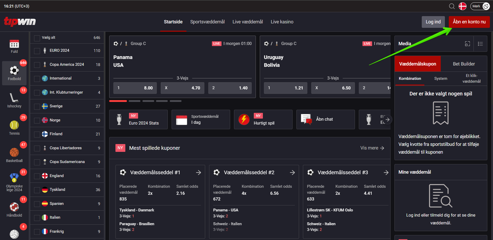The image size is (493, 240).
Task: Open the Copa Libertadores league row
Action: tap(67, 148)
